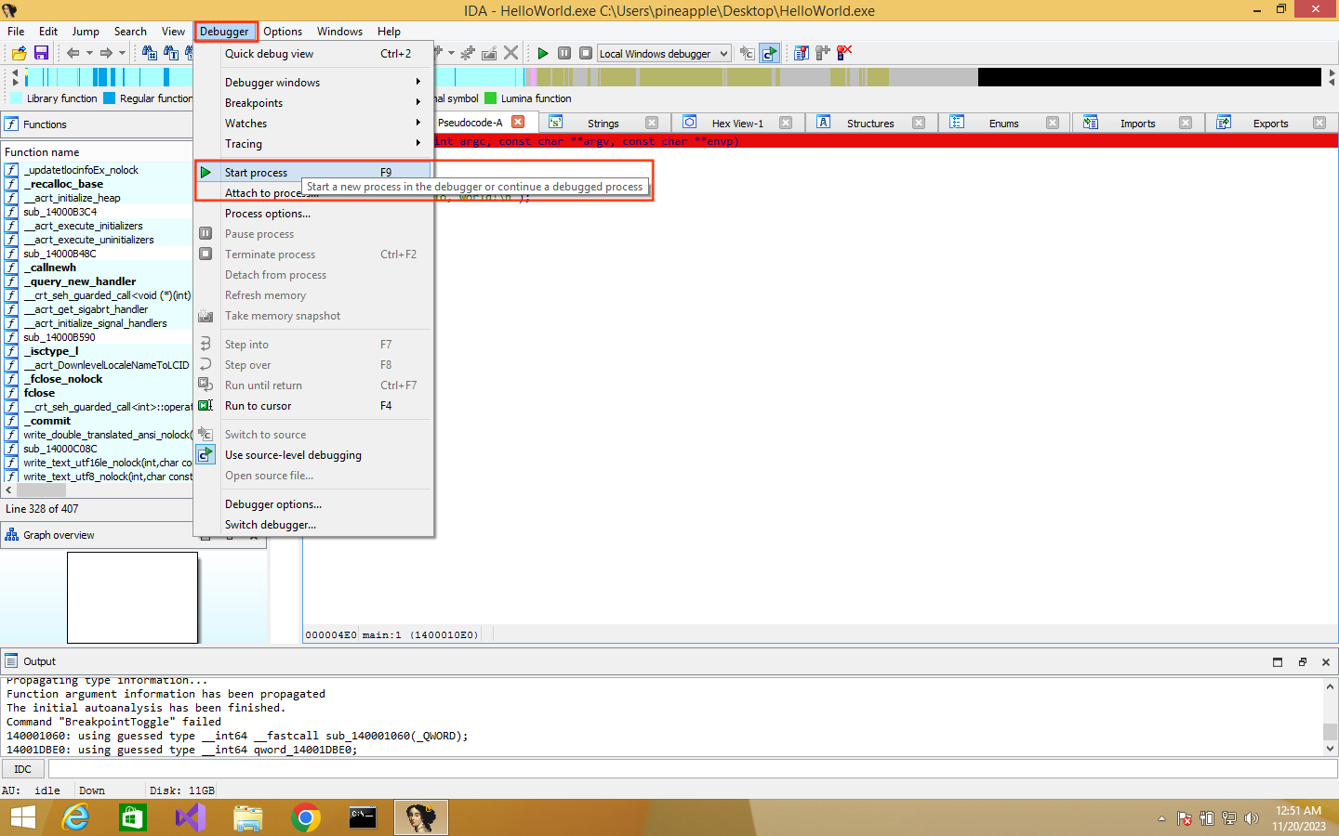Image resolution: width=1339 pixels, height=836 pixels.
Task: Switch to the Exports tab
Action: pos(1270,124)
